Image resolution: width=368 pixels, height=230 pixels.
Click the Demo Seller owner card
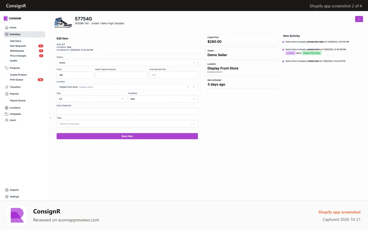pyautogui.click(x=242, y=53)
